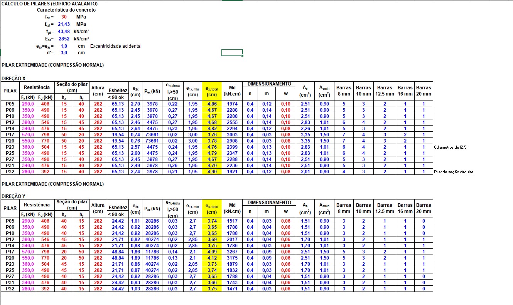The image size is (513, 305).
Task: Click the 'Barras 12.5 mm' header in Direção X table
Action: click(385, 91)
